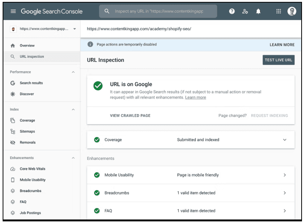This screenshot has width=305, height=224.
Task: Click the Overview home icon
Action: 13,46
